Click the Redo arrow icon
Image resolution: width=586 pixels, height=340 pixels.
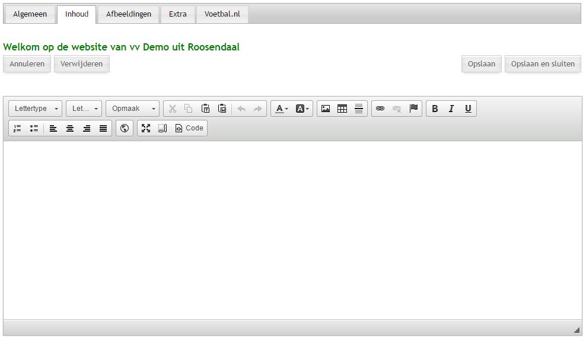tap(258, 109)
